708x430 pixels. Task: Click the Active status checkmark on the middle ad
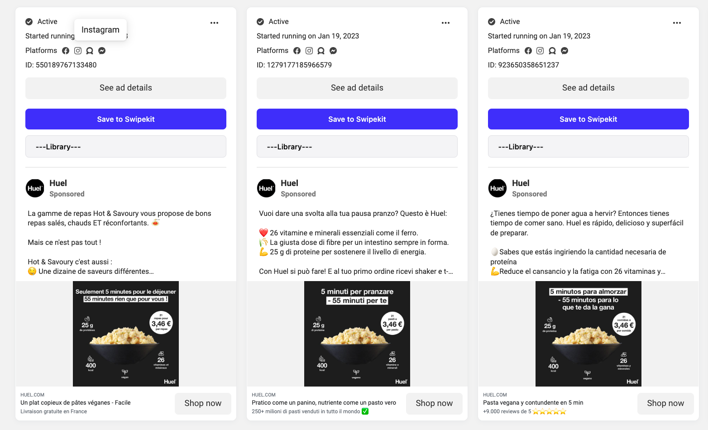[x=261, y=21]
